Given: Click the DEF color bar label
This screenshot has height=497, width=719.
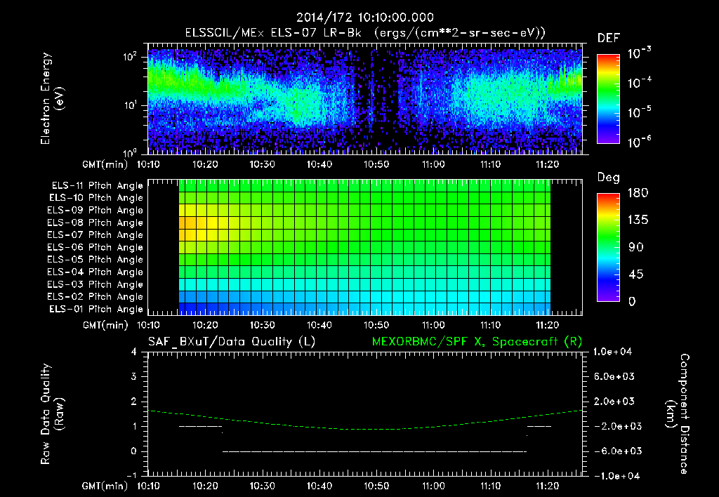Looking at the screenshot, I should pyautogui.click(x=609, y=38).
